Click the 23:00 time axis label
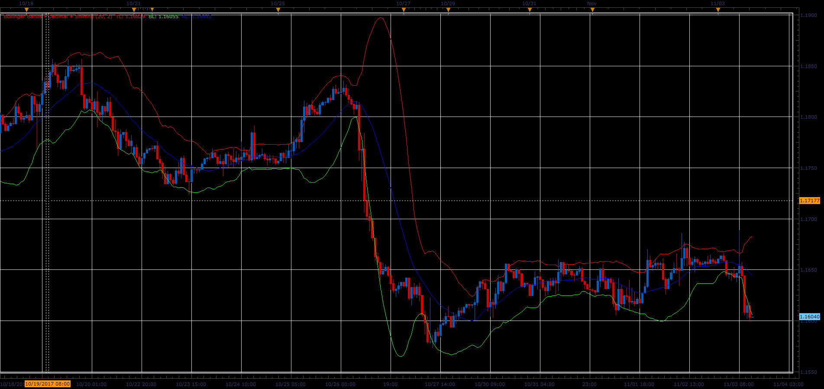 click(589, 384)
